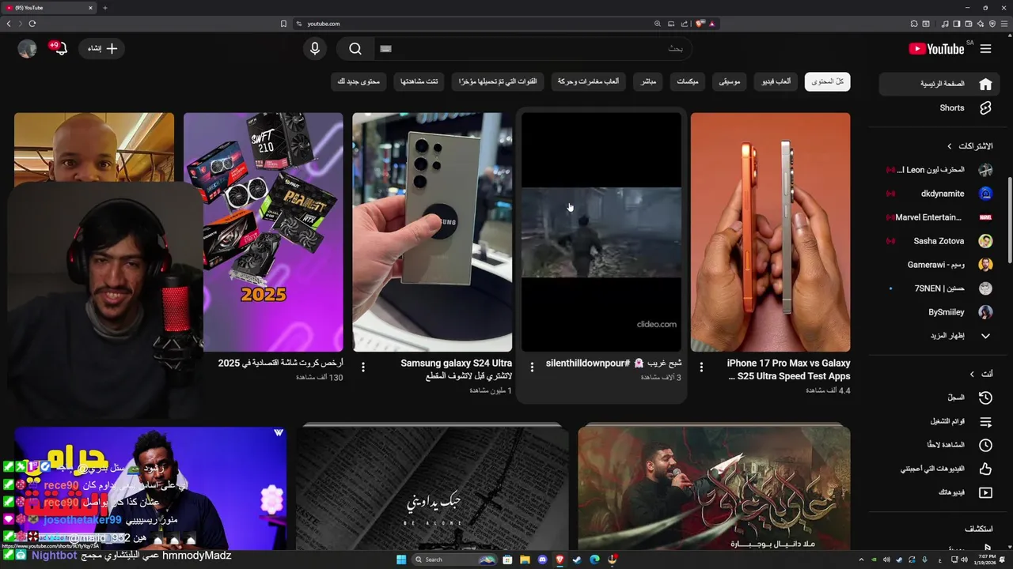
Task: Select the ميكسات filter chip
Action: 689,81
